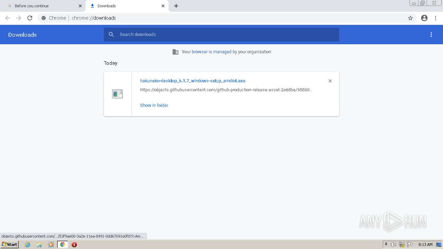The height and width of the screenshot is (249, 443).
Task: Bookmark this page with the star icon
Action: [410, 18]
